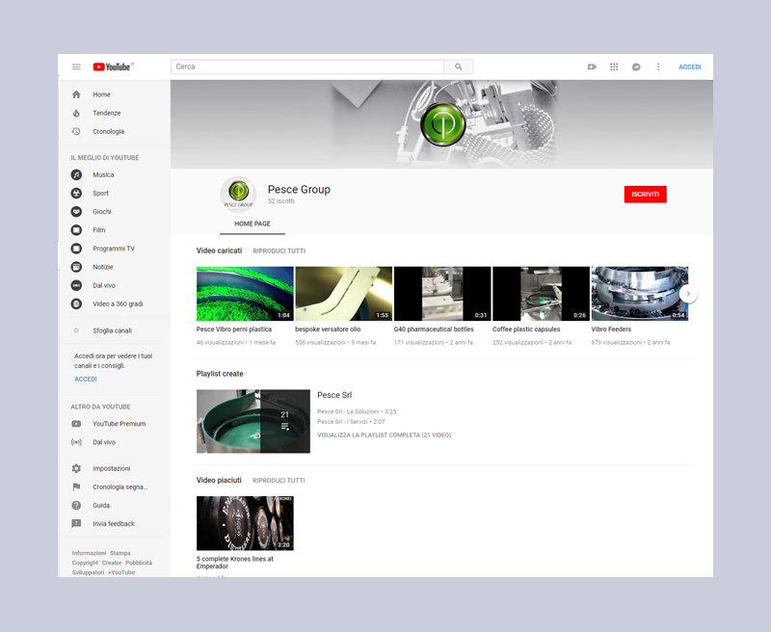771x632 pixels.
Task: Open the three-dot settings menu
Action: click(658, 66)
